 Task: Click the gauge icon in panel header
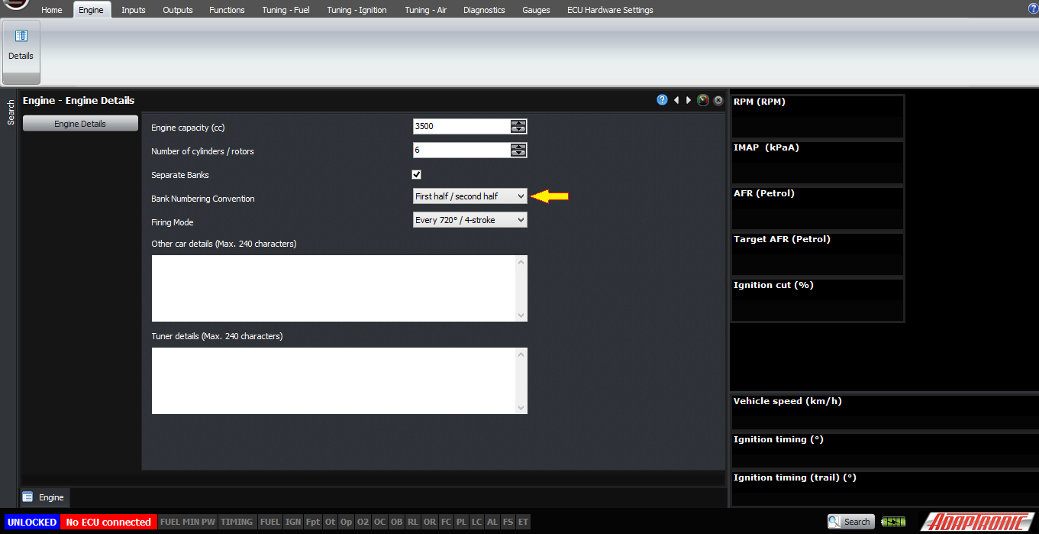703,100
